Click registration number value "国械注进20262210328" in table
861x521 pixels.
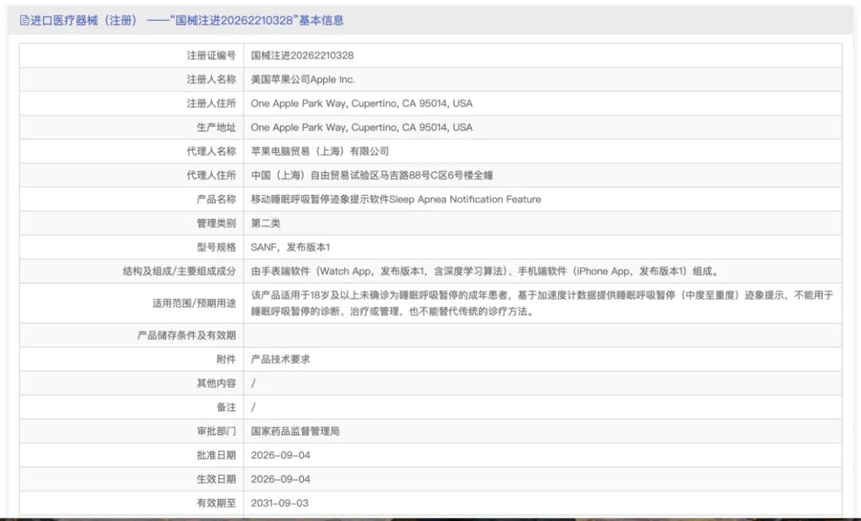[x=302, y=56]
